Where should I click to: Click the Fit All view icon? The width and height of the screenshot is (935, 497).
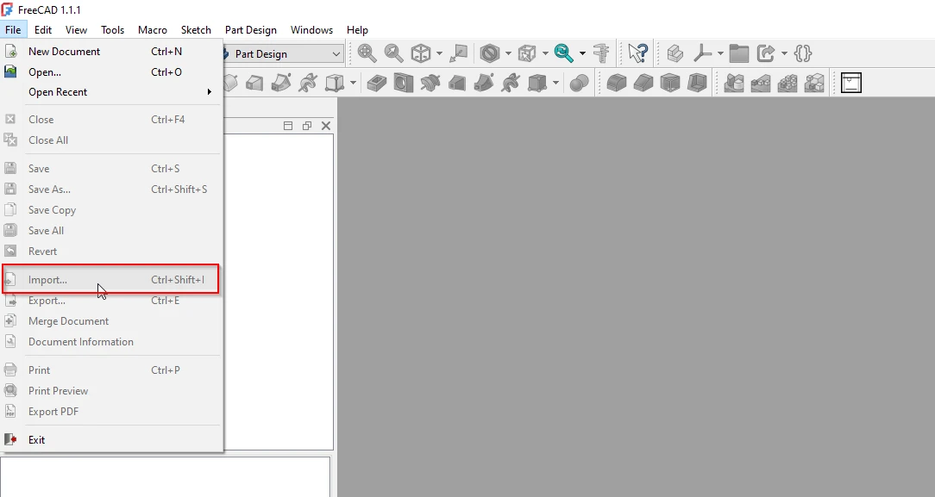click(367, 53)
